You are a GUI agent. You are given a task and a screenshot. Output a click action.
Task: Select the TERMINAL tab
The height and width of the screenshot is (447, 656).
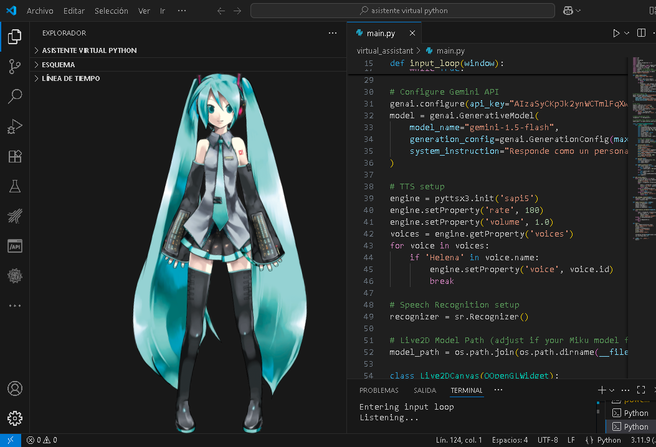pos(467,390)
